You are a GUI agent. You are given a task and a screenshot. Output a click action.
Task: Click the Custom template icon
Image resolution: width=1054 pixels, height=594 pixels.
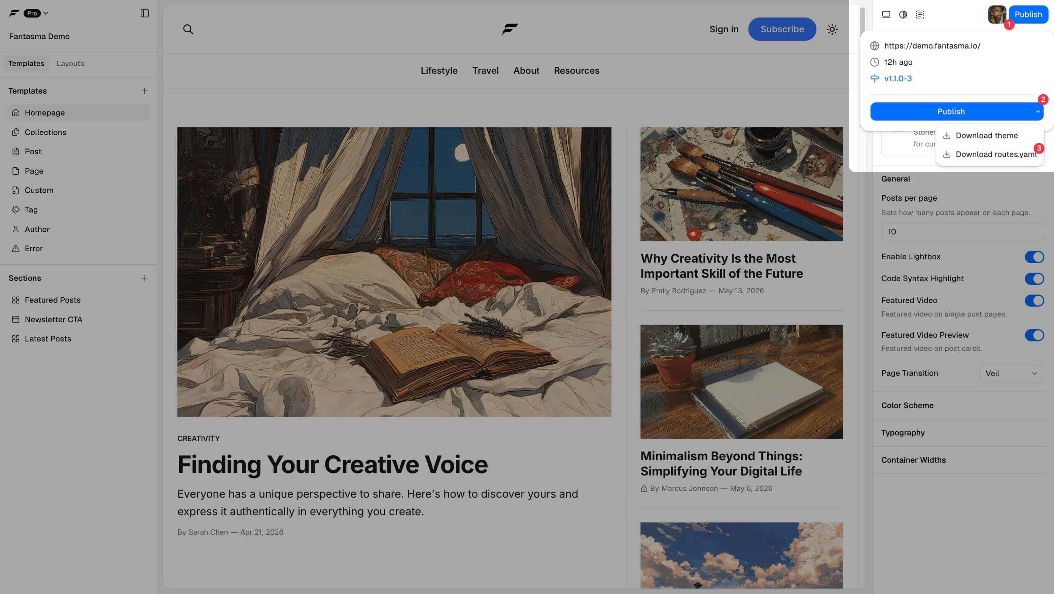(x=15, y=190)
